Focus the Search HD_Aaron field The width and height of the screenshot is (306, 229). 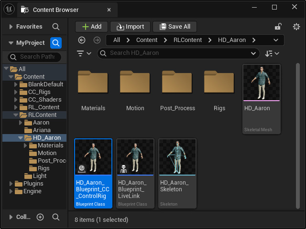[178, 53]
